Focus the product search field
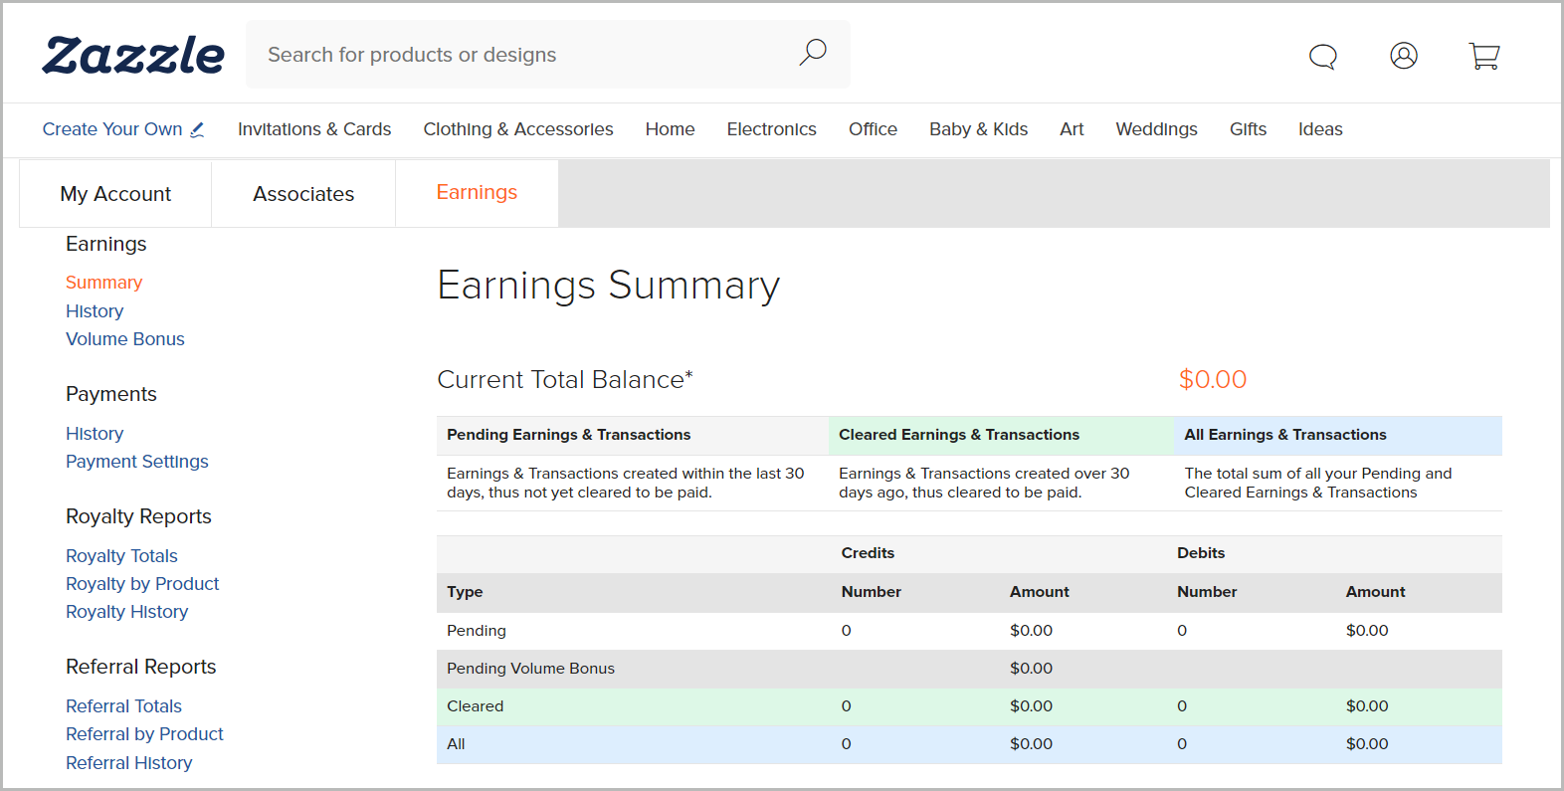The image size is (1564, 791). pos(548,55)
